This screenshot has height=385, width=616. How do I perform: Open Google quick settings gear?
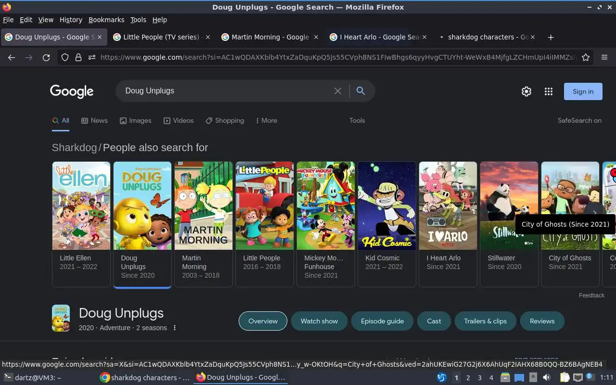526,91
